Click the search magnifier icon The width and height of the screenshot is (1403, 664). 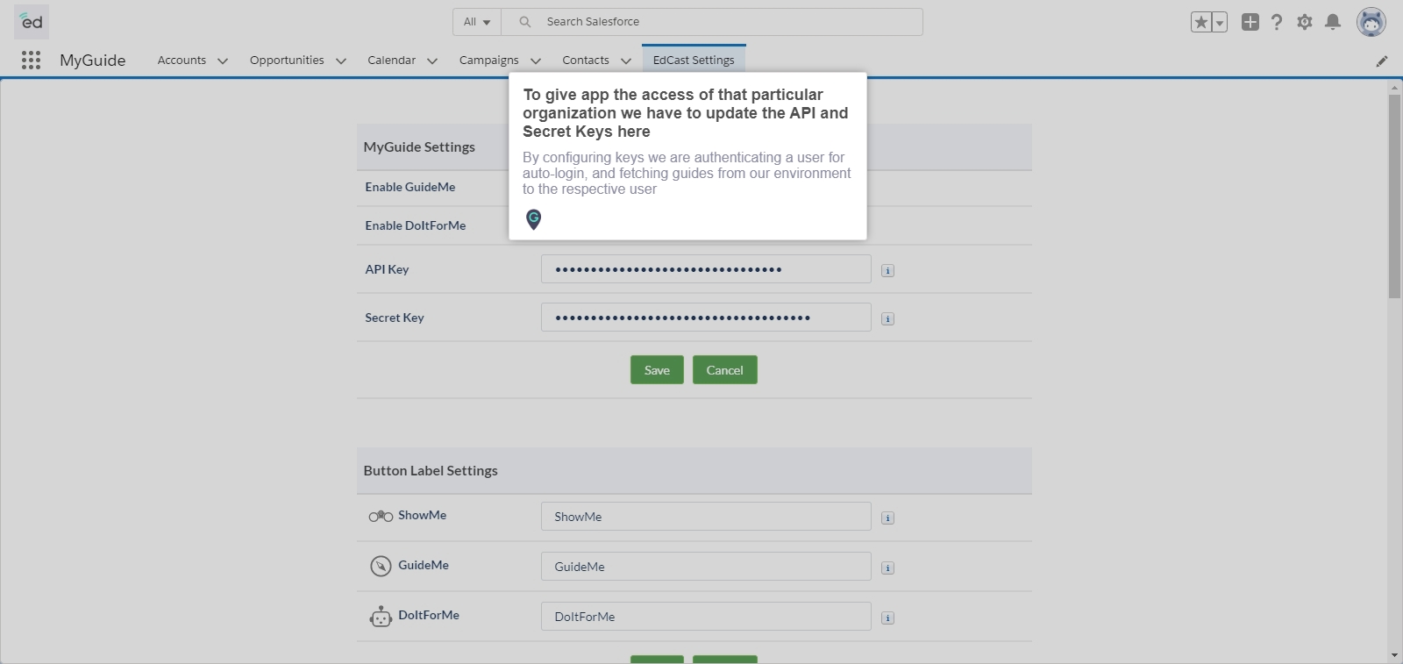pyautogui.click(x=524, y=22)
